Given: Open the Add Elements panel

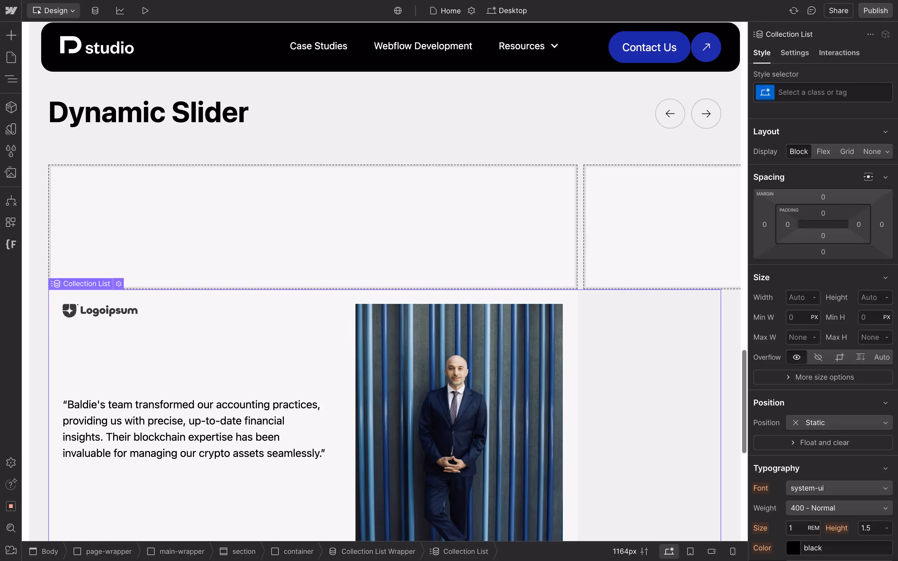Looking at the screenshot, I should (11, 35).
